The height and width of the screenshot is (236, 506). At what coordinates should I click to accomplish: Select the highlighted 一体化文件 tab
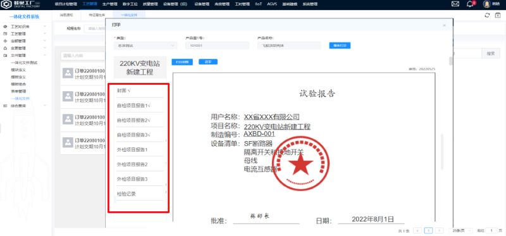(129, 15)
